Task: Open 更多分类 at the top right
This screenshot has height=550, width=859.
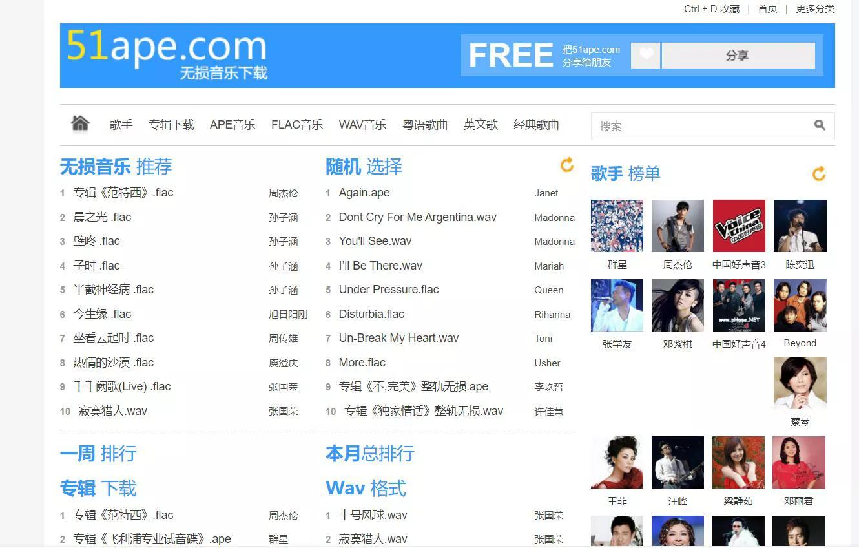Action: tap(815, 9)
